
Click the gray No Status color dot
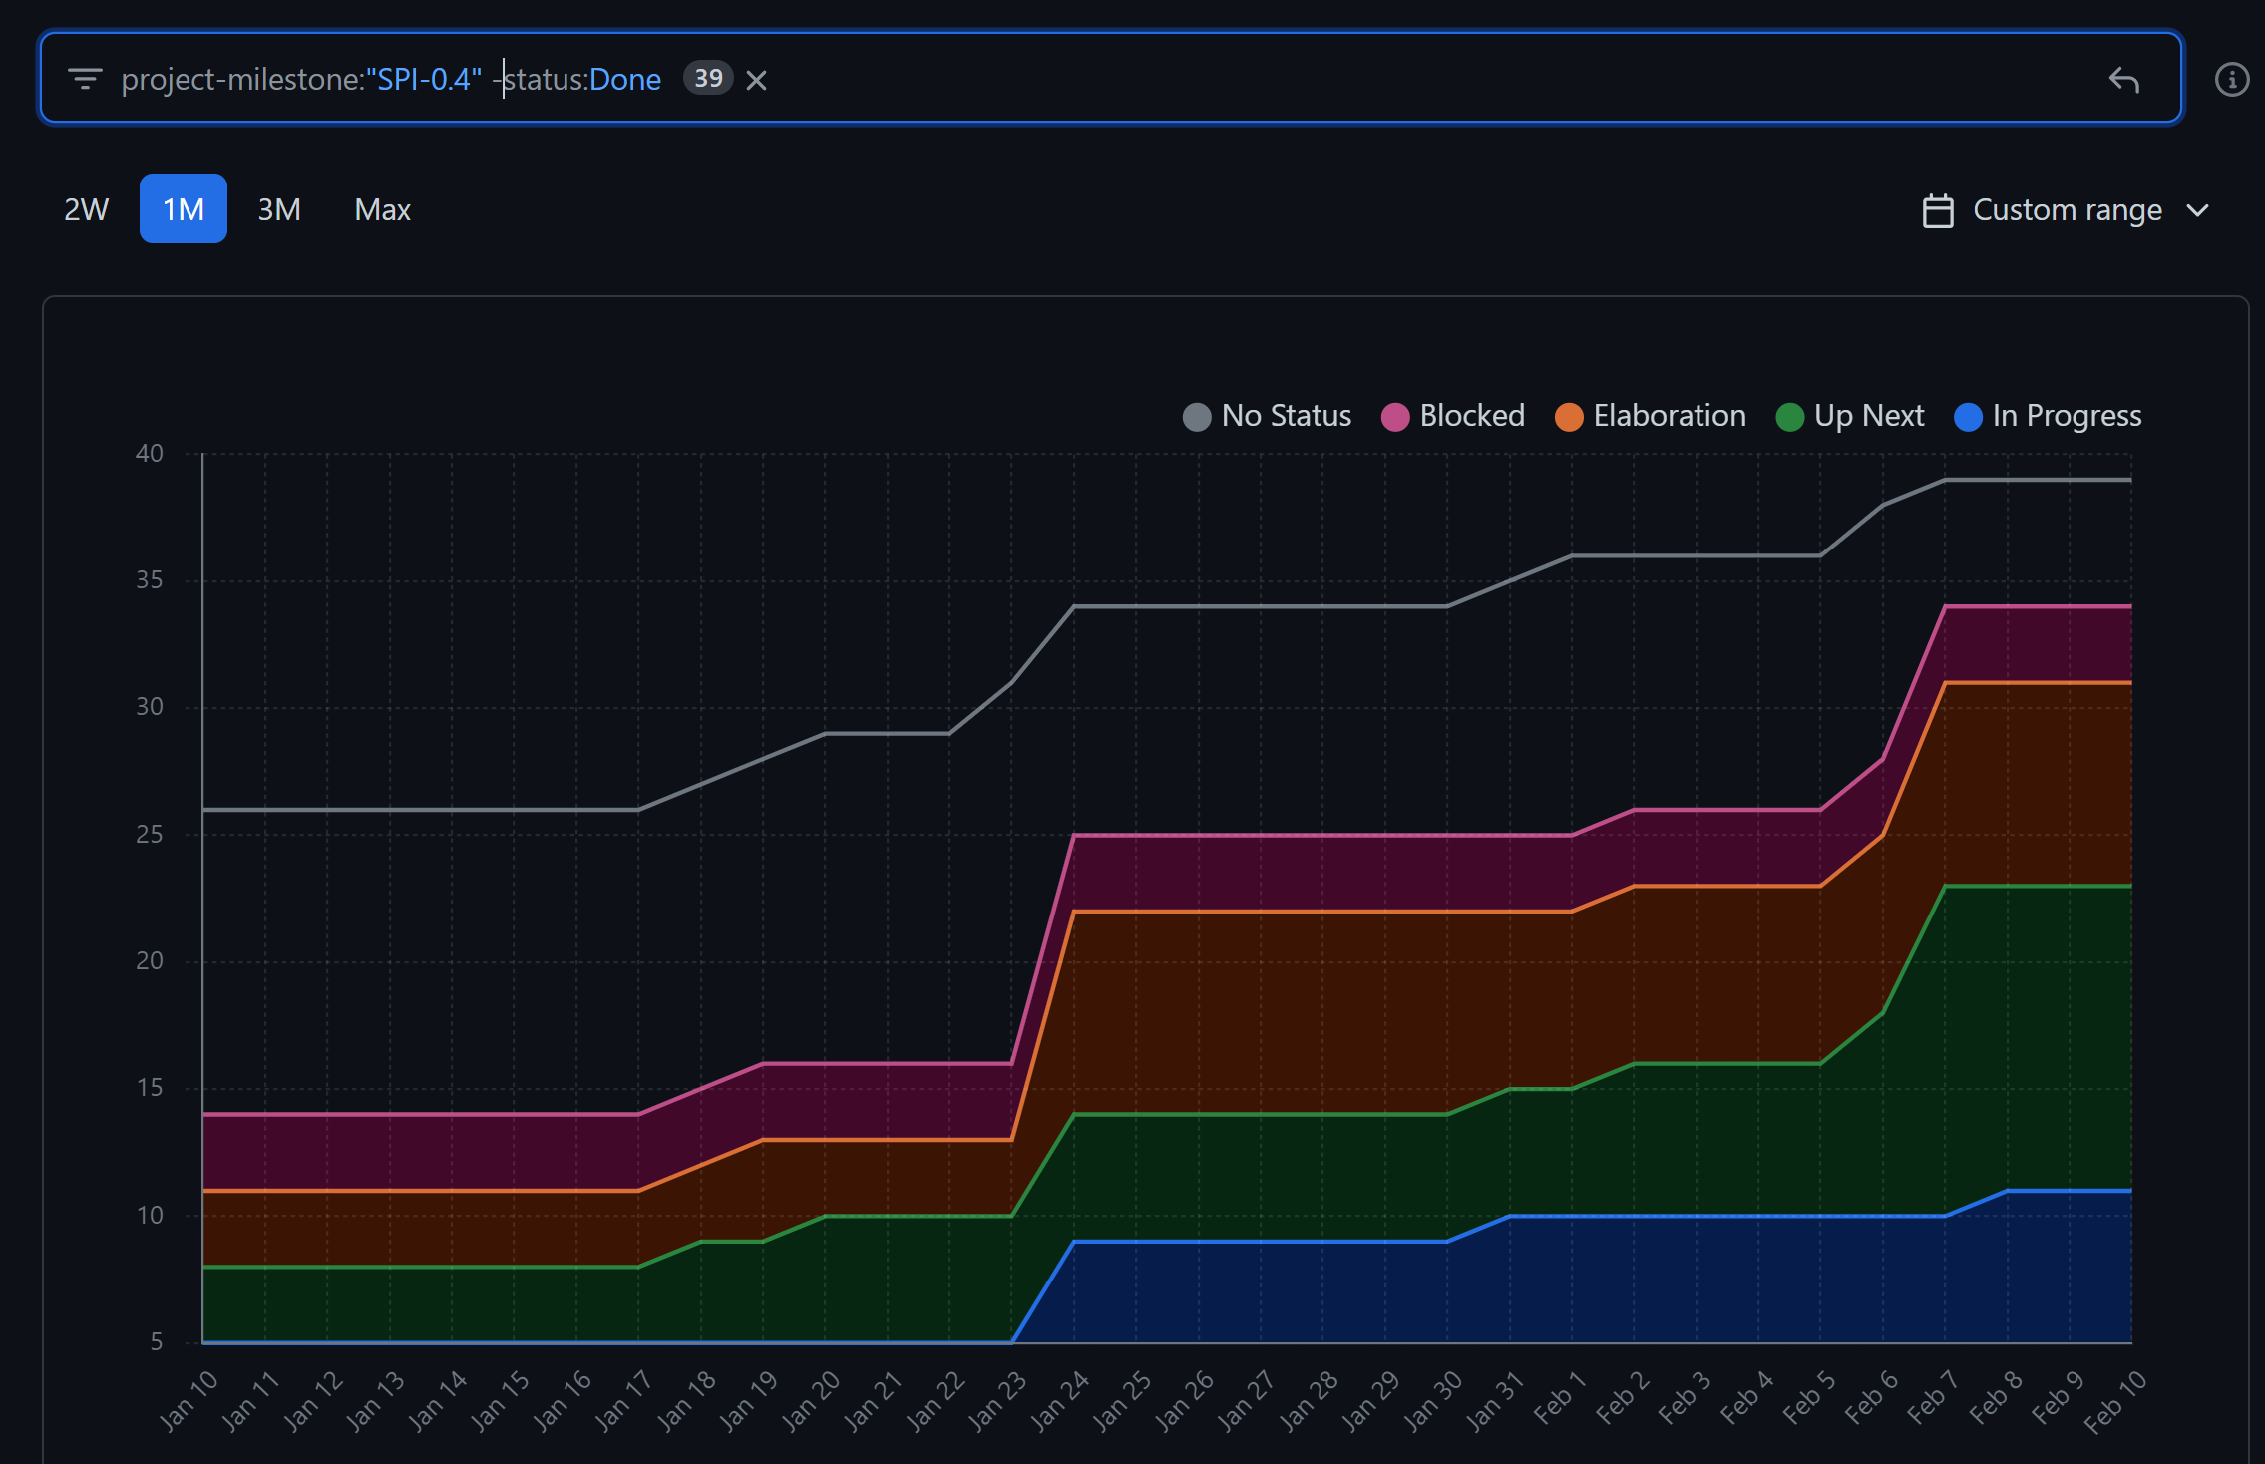pyautogui.click(x=1197, y=417)
